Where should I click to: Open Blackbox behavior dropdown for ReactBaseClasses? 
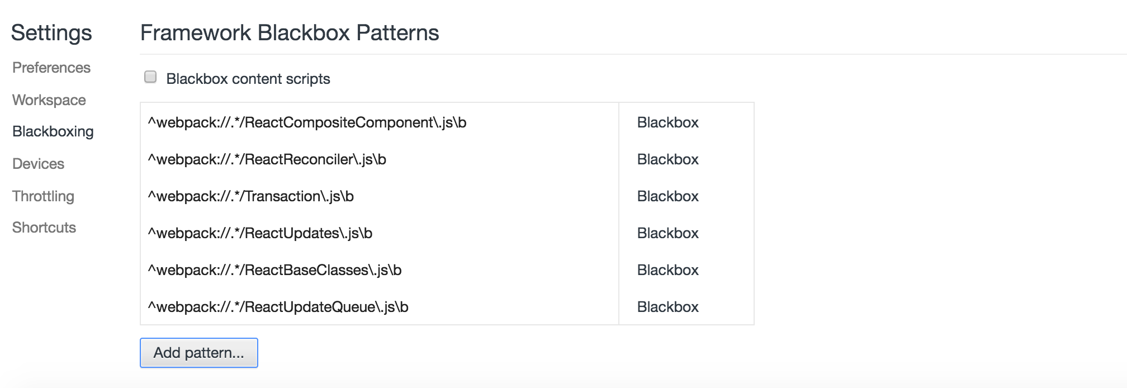[668, 270]
